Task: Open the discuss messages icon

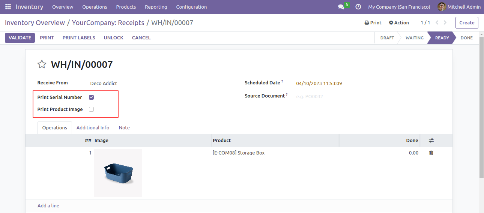Action: tap(341, 7)
